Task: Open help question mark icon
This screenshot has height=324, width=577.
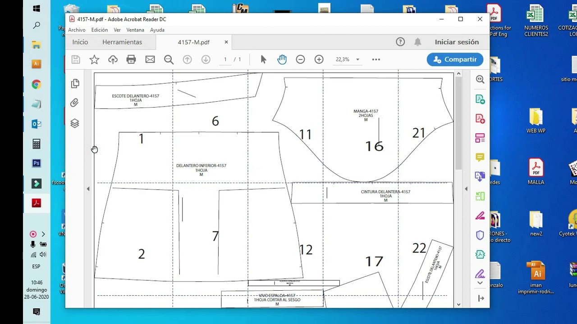Action: click(x=400, y=42)
